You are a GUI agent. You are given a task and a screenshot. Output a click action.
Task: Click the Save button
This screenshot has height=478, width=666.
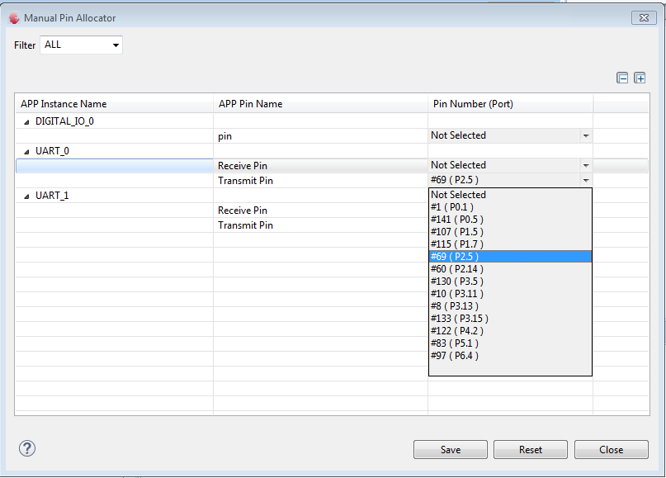click(451, 450)
